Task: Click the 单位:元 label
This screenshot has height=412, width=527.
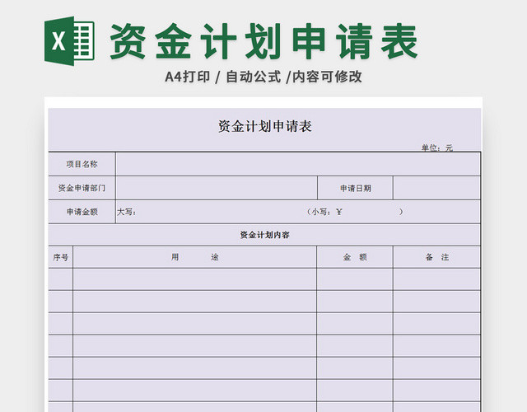Action: (437, 147)
